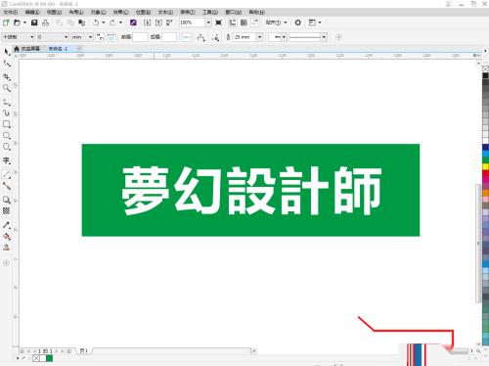The height and width of the screenshot is (366, 489).
Task: Select the Pick tool in the toolbox
Action: tap(7, 52)
